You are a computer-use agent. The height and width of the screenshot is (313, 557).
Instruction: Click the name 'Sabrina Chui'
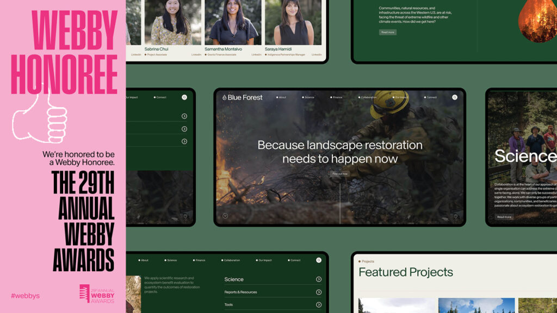tap(156, 49)
